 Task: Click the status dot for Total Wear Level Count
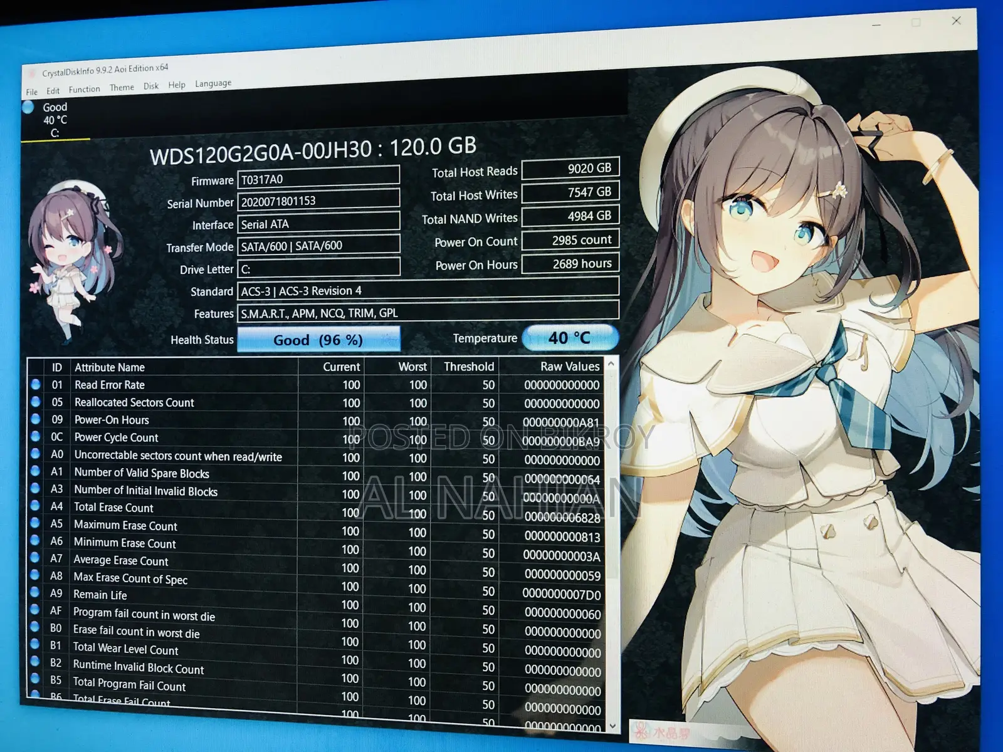(x=35, y=644)
